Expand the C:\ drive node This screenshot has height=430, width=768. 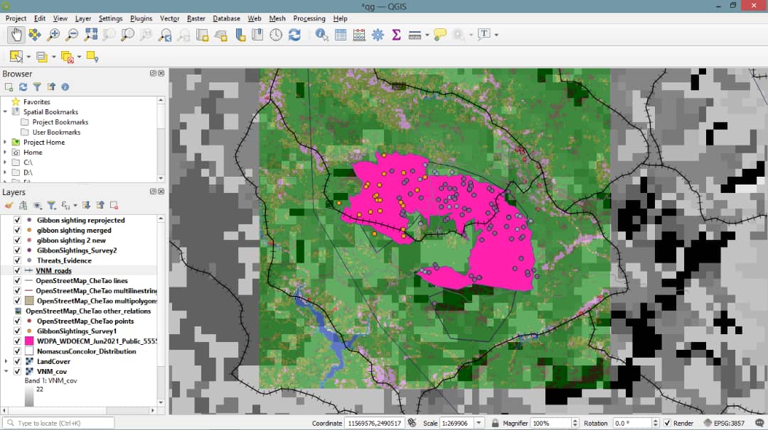(6, 162)
